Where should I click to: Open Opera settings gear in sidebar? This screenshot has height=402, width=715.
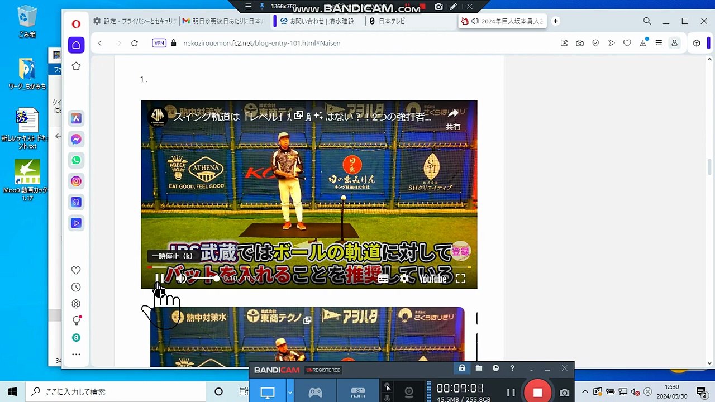[76, 304]
